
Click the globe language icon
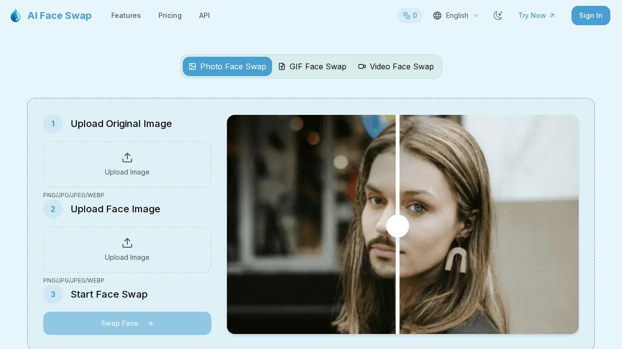[x=437, y=15]
